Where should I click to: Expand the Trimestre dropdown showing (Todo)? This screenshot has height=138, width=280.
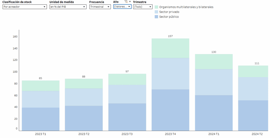point(143,7)
